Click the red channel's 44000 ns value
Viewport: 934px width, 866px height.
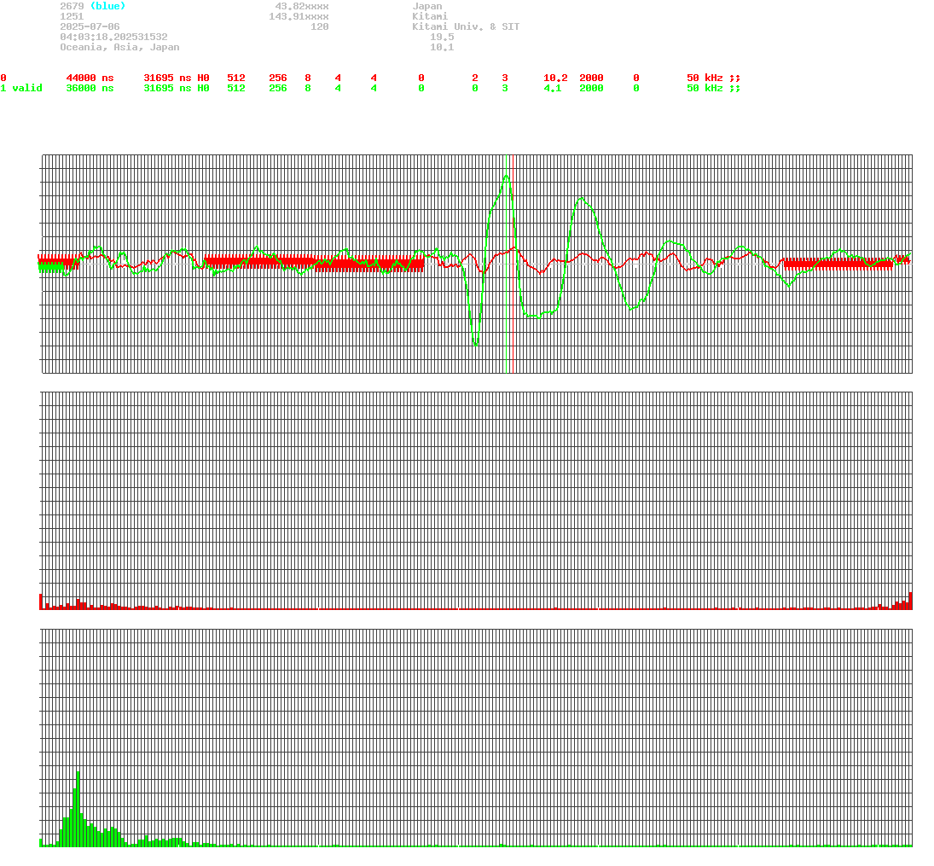coord(90,78)
